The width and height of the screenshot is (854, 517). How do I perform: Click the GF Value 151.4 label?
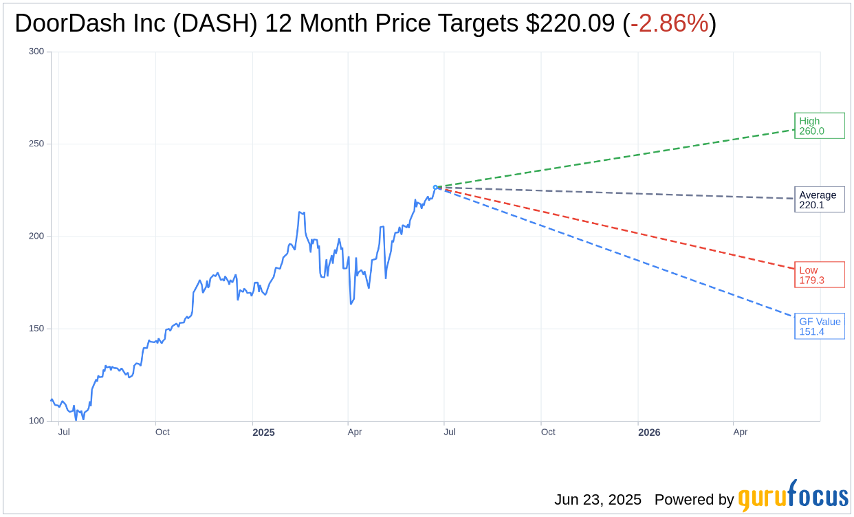coord(820,326)
